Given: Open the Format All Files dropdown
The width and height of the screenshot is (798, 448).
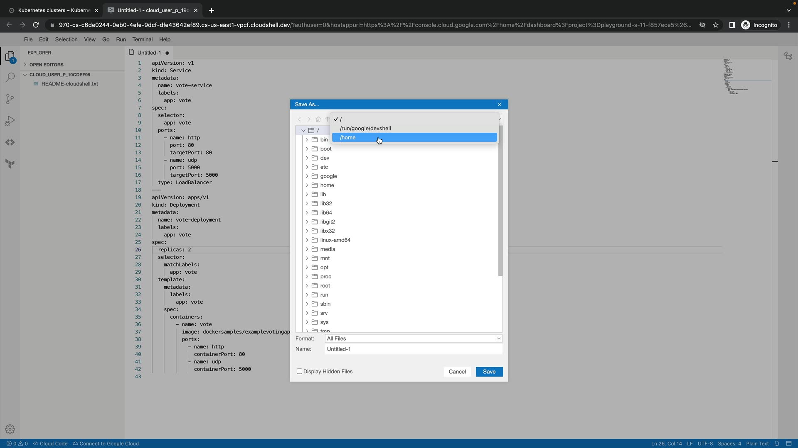Looking at the screenshot, I should coord(413,338).
